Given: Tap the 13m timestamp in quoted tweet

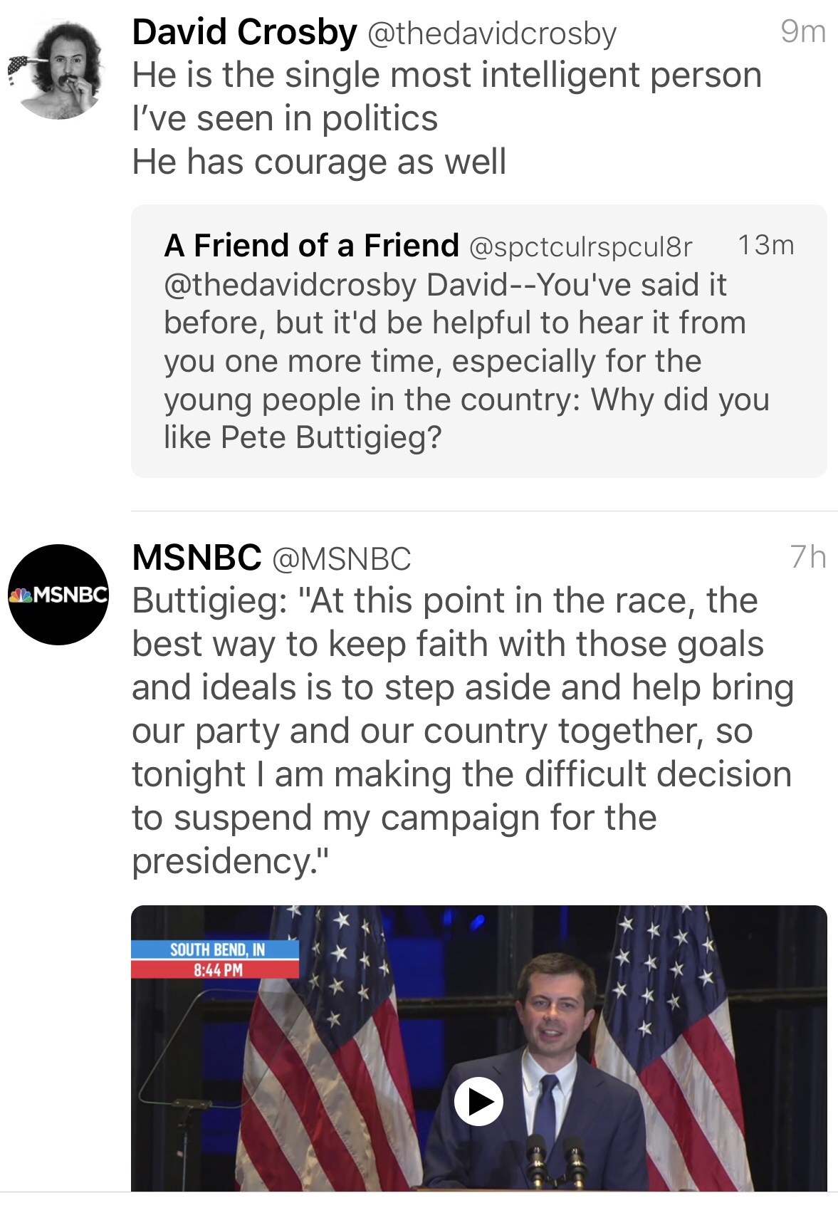Looking at the screenshot, I should (766, 245).
